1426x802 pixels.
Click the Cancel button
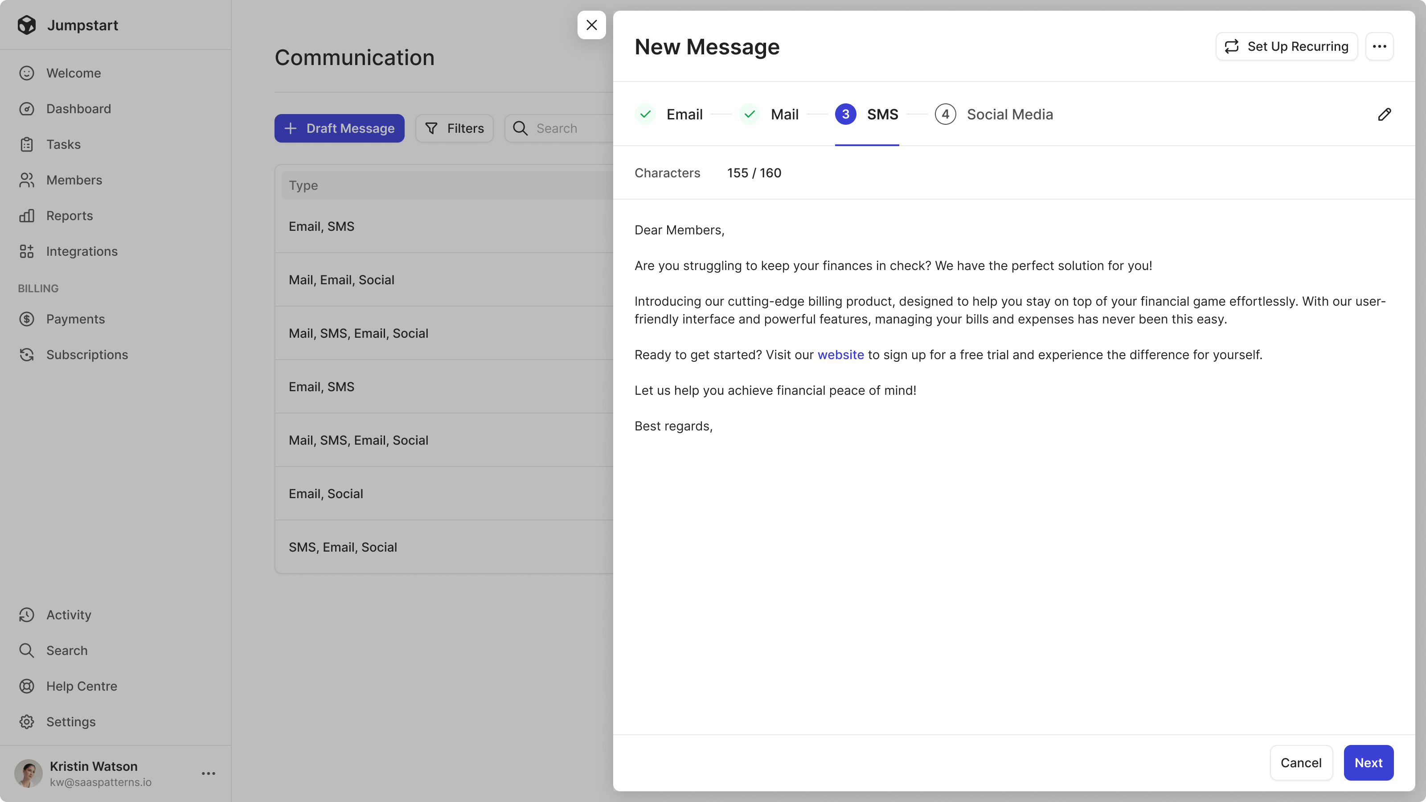[1300, 763]
